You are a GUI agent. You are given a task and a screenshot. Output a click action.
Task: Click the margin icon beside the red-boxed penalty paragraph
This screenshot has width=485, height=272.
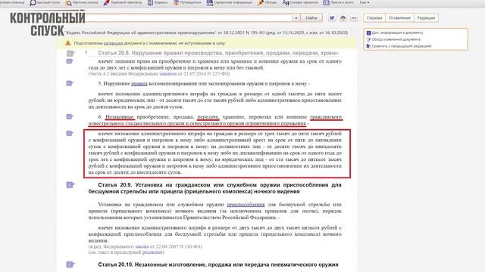point(70,133)
